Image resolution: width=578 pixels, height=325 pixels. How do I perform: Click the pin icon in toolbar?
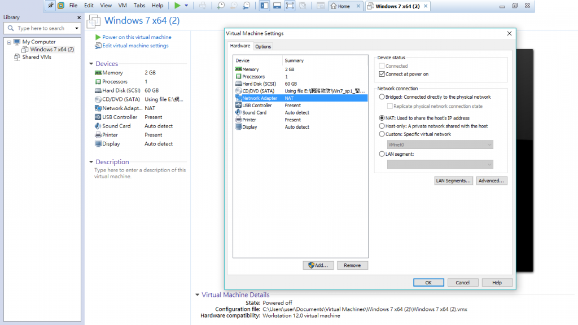point(50,6)
